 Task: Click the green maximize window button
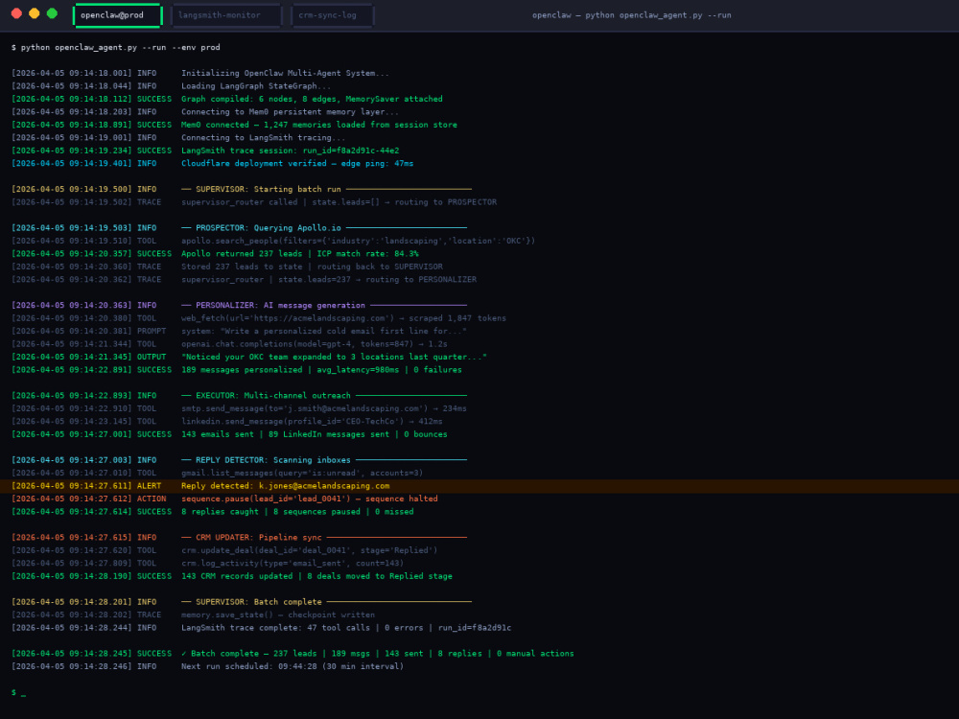point(52,13)
